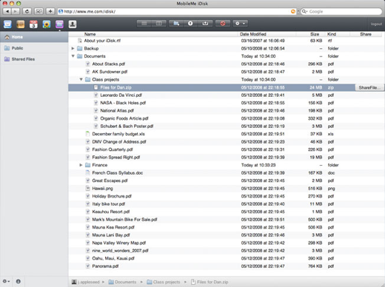This screenshot has width=385, height=287.
Task: Open the MobileMe Calendar icon
Action: pyautogui.click(x=33, y=24)
